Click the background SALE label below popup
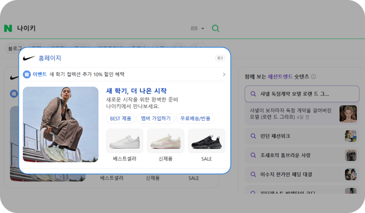365x213 pixels. click(x=194, y=178)
